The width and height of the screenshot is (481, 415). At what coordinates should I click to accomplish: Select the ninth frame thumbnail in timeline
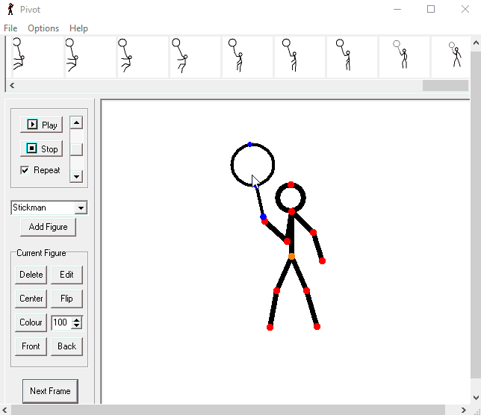[x=450, y=57]
